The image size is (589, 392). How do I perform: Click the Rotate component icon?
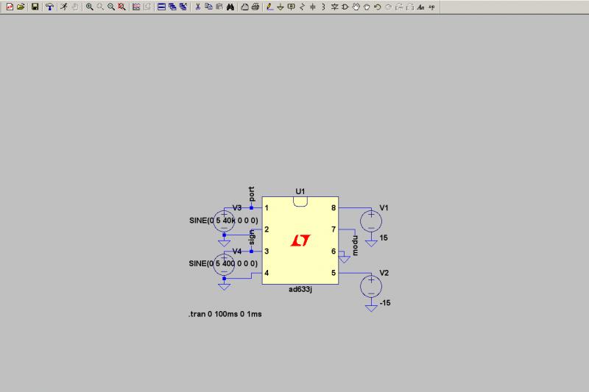399,7
